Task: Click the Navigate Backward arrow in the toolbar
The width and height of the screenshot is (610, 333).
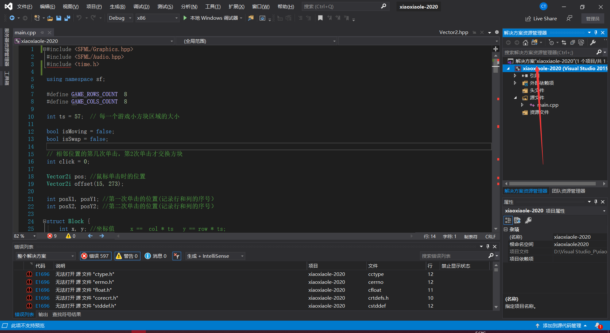Action: point(12,18)
